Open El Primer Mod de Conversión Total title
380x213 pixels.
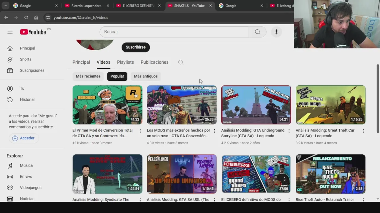coord(102,133)
